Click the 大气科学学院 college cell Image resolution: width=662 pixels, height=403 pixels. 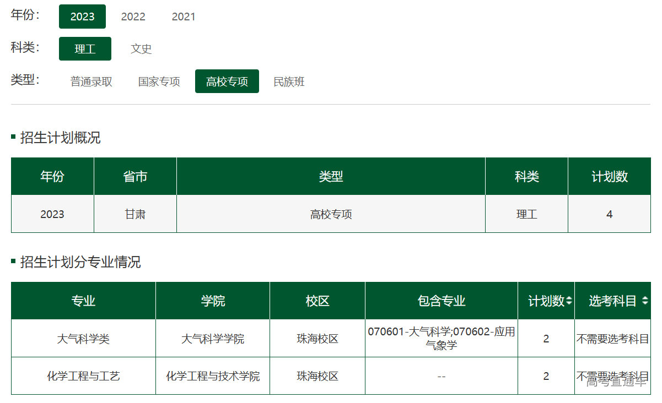pos(213,339)
